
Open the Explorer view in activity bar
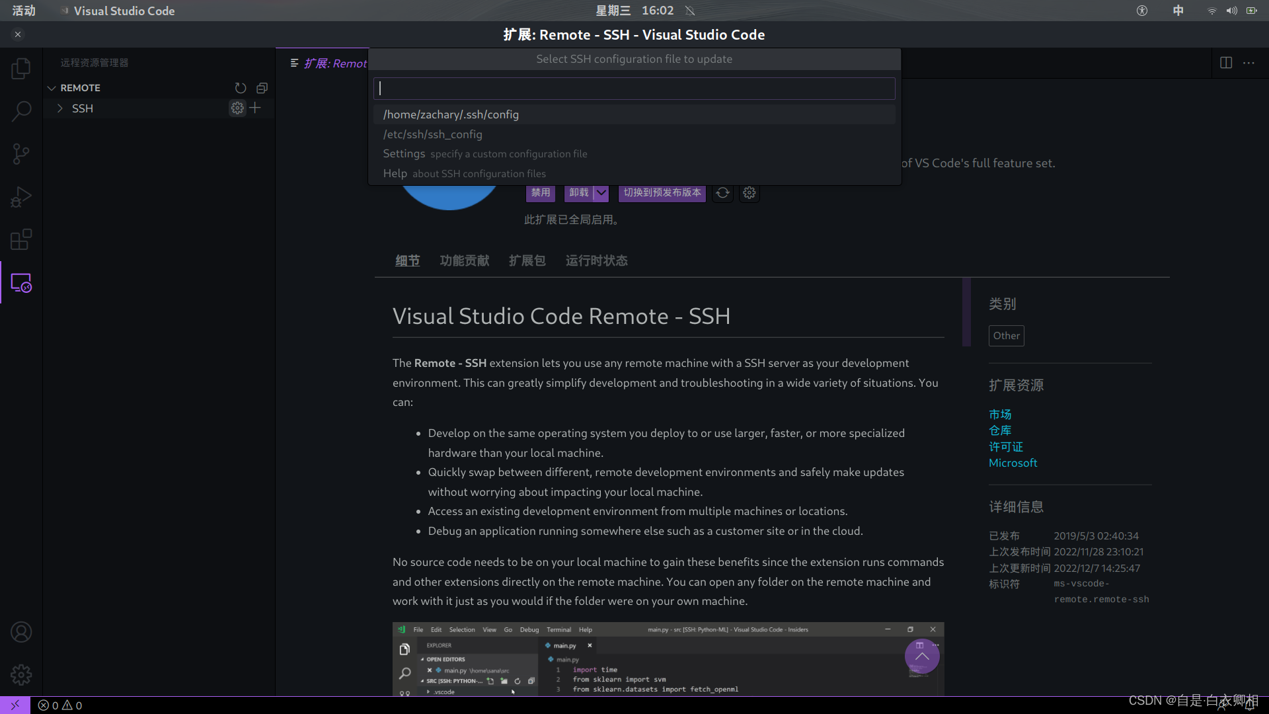point(21,69)
